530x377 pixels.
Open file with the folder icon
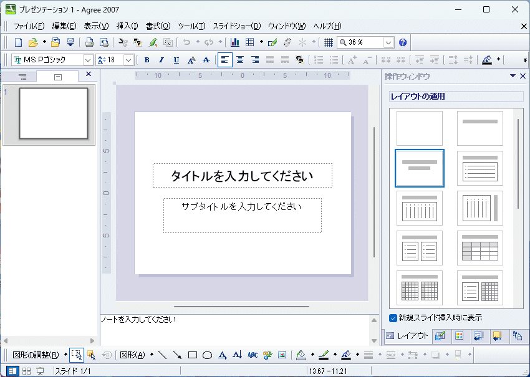click(33, 42)
